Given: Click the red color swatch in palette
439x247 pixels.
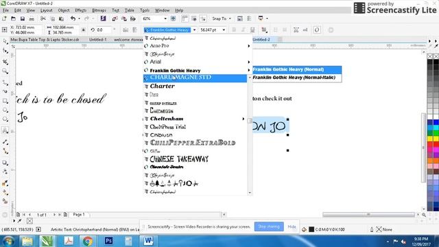Looking at the screenshot, I should 430,145.
